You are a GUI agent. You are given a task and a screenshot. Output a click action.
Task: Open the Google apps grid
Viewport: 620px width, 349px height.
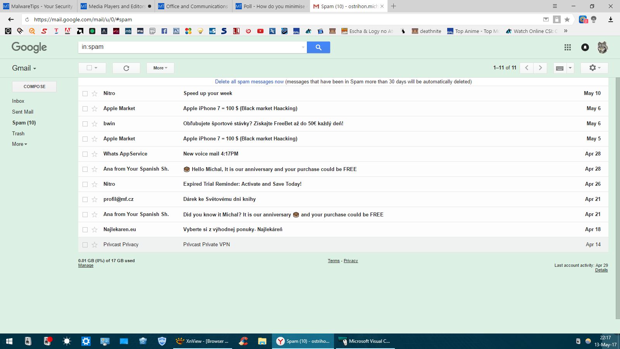568,47
